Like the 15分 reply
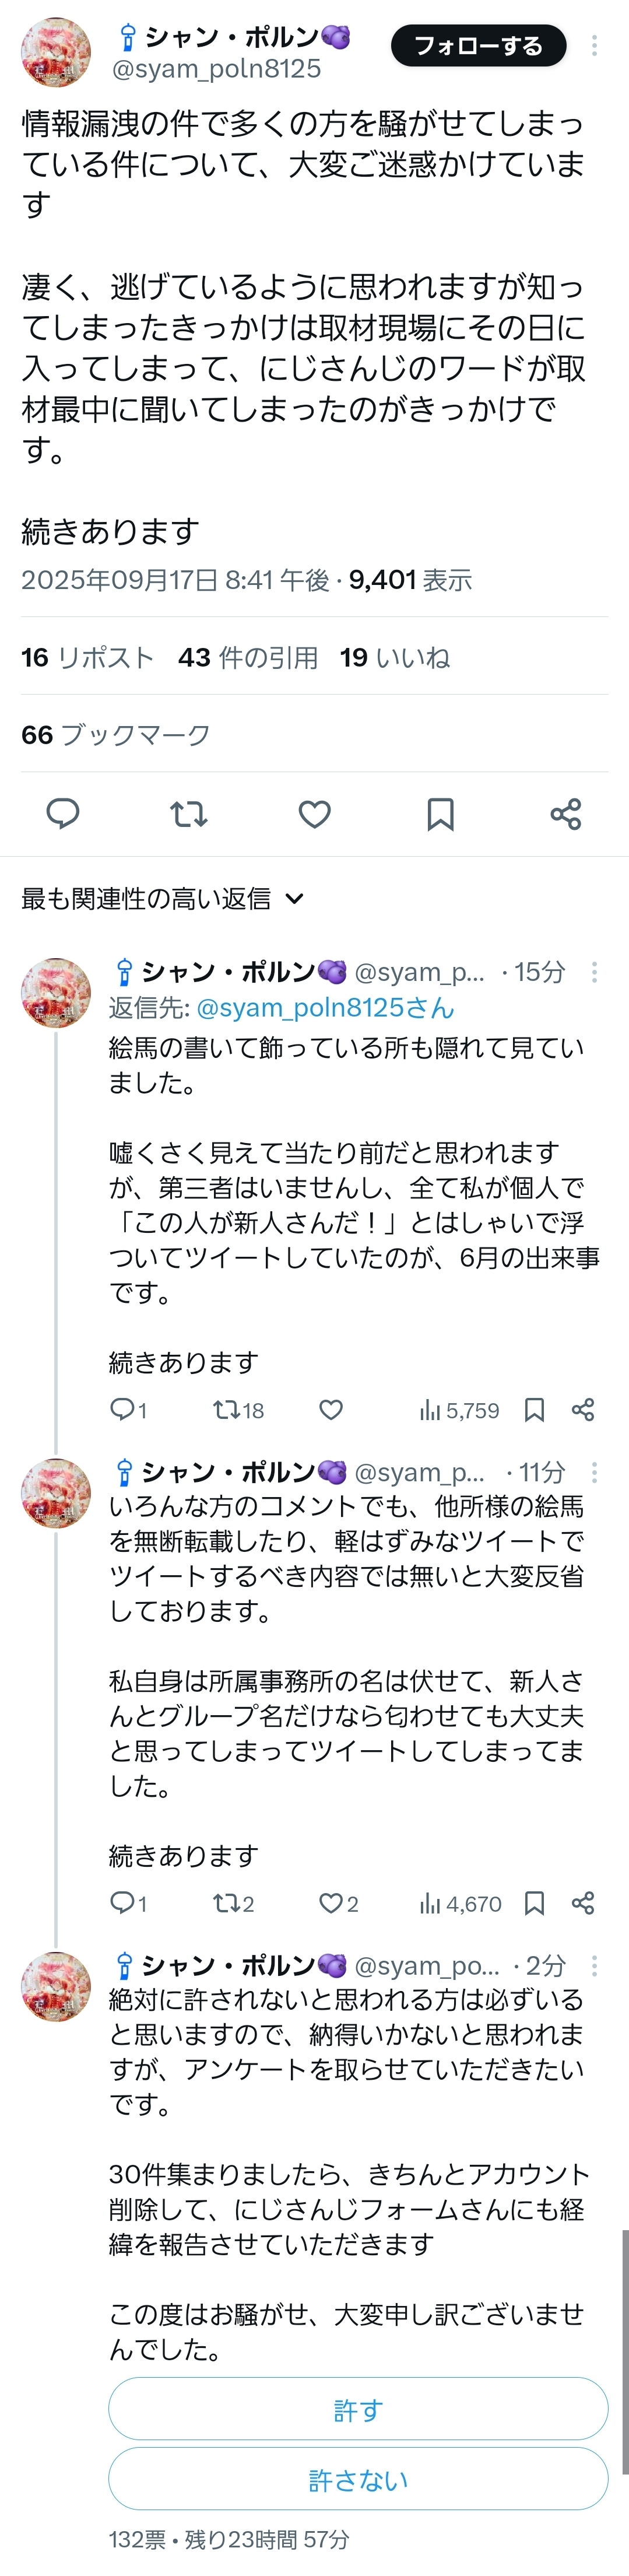The width and height of the screenshot is (629, 2576). coord(331,1410)
